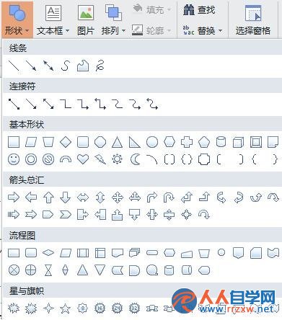Viewport: 282px width, 320px height.
Task: Select the 5-point star shape
Action: click(x=66, y=308)
